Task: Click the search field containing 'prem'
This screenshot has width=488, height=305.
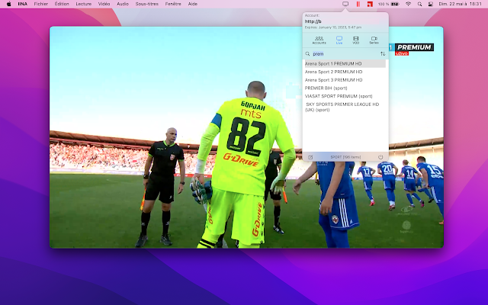Action: [x=345, y=54]
